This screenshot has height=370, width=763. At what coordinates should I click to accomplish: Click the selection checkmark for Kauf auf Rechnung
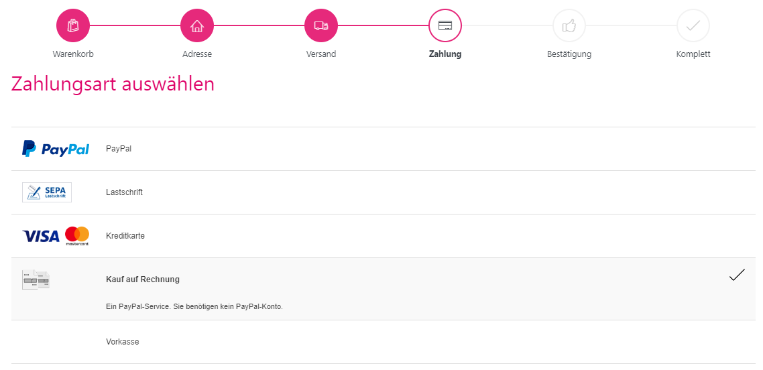click(737, 275)
